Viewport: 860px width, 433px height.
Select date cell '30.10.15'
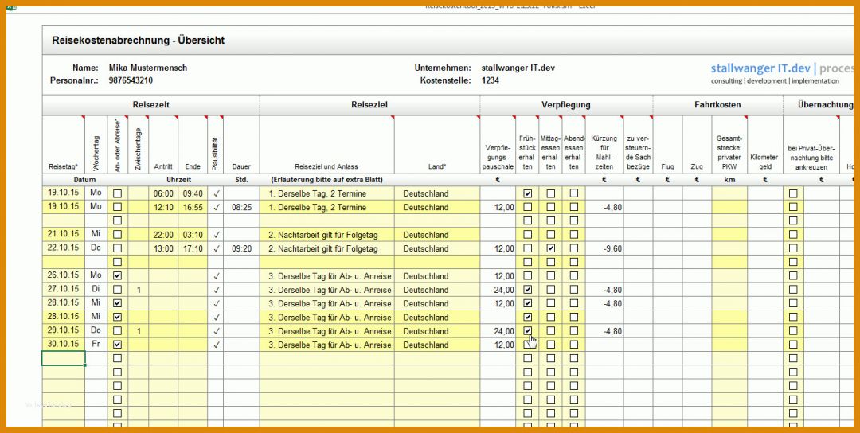click(x=64, y=344)
